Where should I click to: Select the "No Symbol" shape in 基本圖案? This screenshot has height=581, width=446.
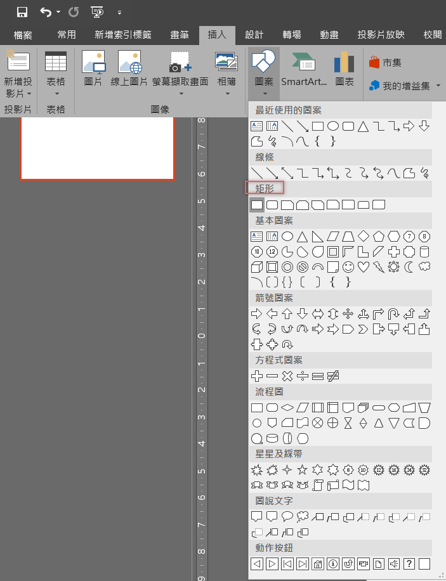303,267
